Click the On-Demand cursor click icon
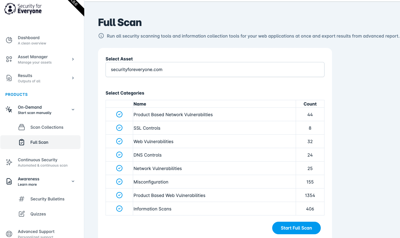 9,110
